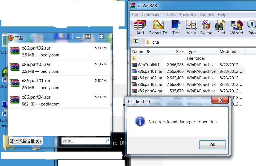Click the folder icon in the address bar
256x166 pixels.
tap(148, 42)
